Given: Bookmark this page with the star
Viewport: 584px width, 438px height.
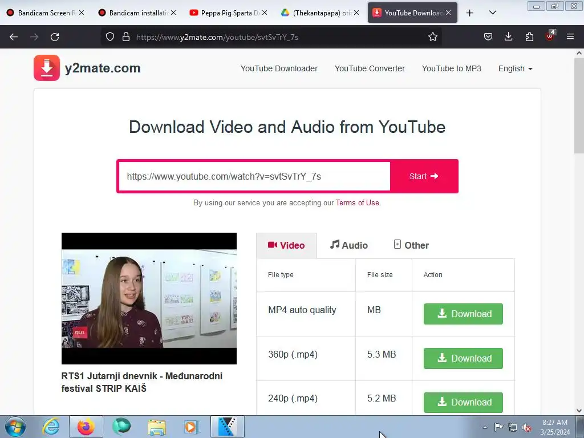Looking at the screenshot, I should [x=432, y=37].
